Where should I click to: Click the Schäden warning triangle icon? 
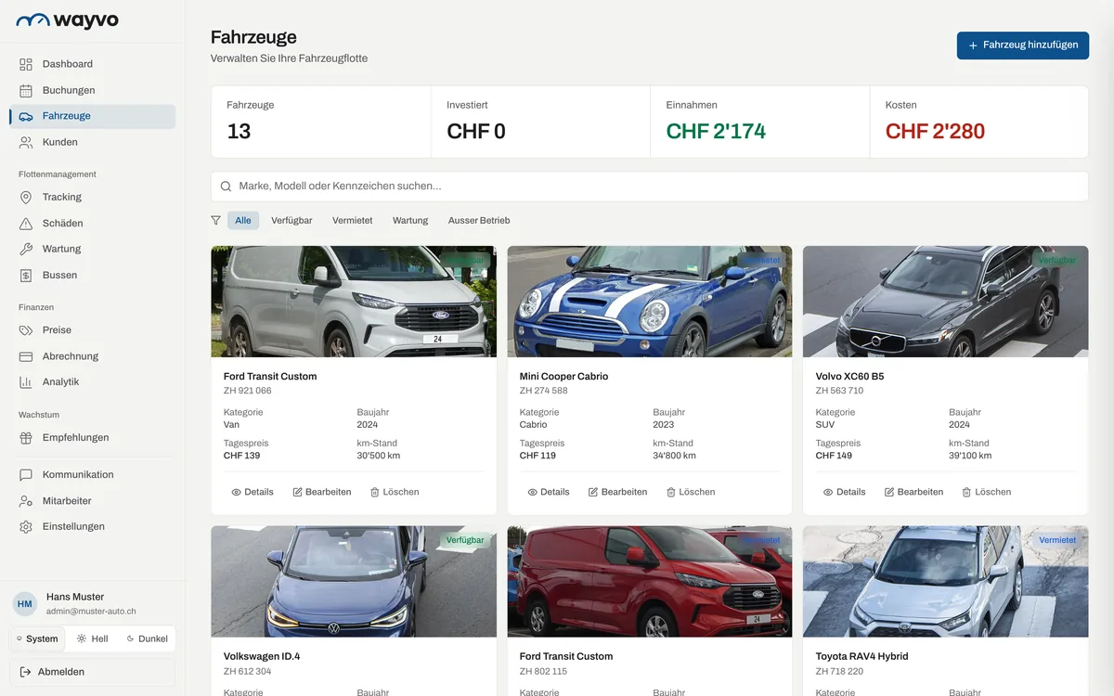click(x=26, y=223)
